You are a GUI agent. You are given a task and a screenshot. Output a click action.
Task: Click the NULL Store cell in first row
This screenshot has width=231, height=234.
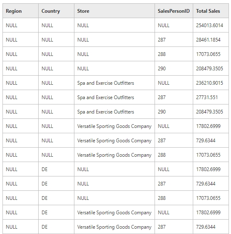114,25
